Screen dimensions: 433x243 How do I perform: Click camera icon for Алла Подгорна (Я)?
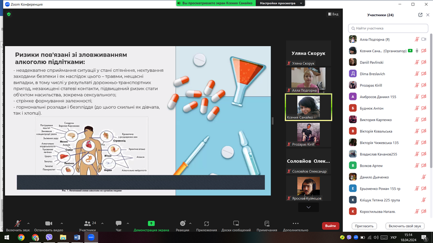click(x=424, y=39)
